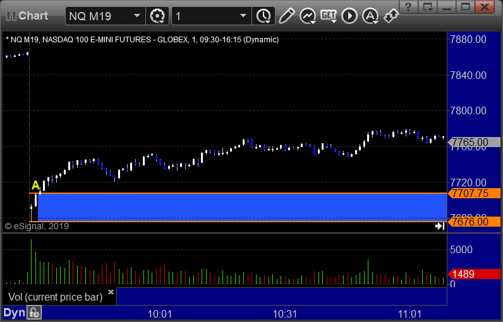The image size is (503, 322).
Task: Start the bar replay play icon
Action: [349, 16]
